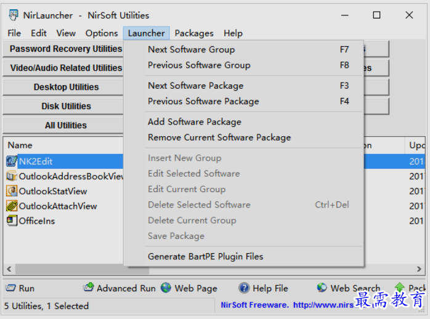Open the Help menu
The width and height of the screenshot is (430, 319).
coord(233,33)
